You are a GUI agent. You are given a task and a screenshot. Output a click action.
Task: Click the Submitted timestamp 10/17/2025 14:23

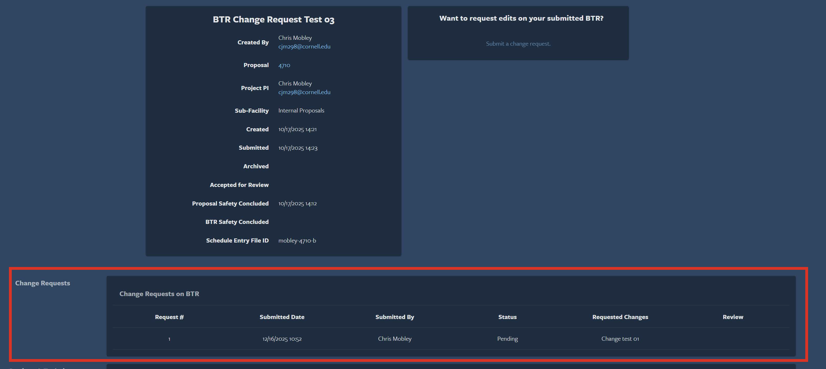pos(298,148)
